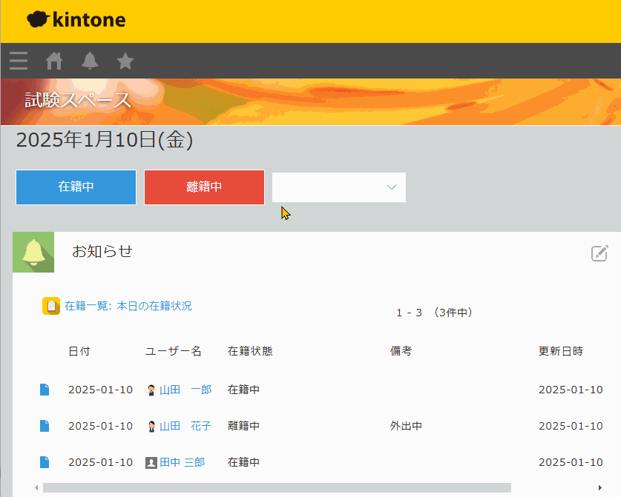Click the ユーザー名 column header
The height and width of the screenshot is (497, 621).
coord(174,351)
